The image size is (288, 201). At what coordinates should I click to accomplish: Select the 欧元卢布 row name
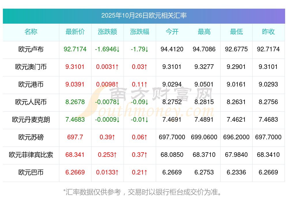(31, 49)
